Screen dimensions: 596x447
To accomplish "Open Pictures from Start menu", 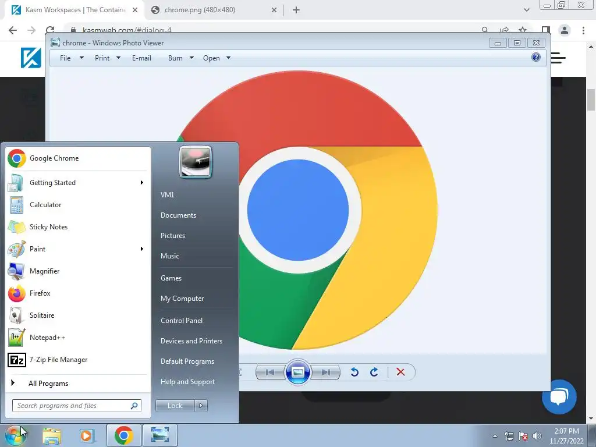I will [172, 236].
